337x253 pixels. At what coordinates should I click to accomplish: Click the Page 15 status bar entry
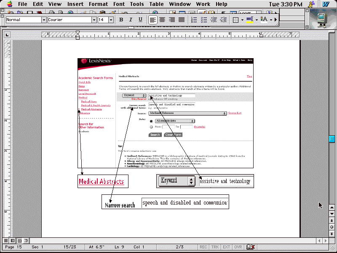click(13, 247)
